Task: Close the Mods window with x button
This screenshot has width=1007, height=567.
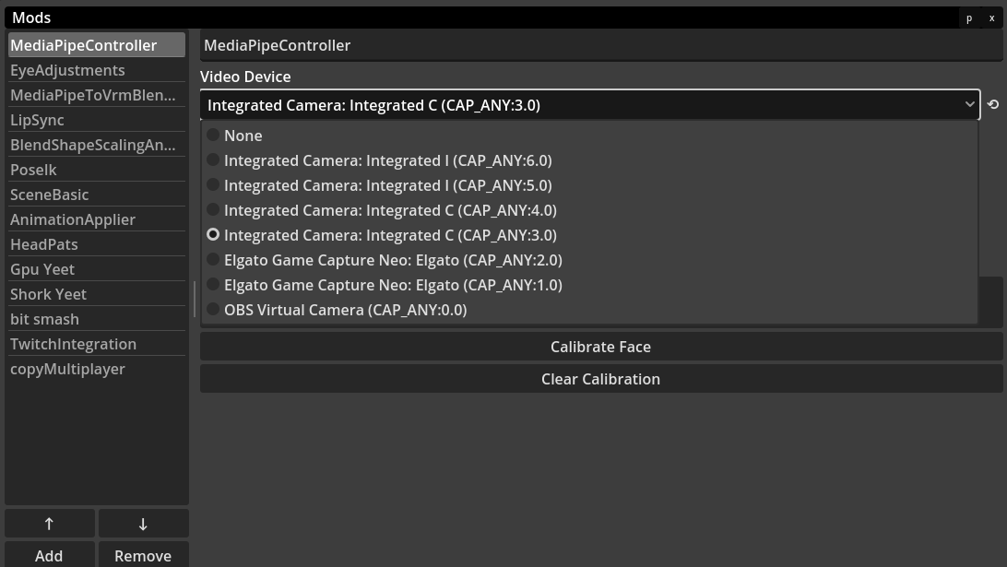Action: click(991, 18)
